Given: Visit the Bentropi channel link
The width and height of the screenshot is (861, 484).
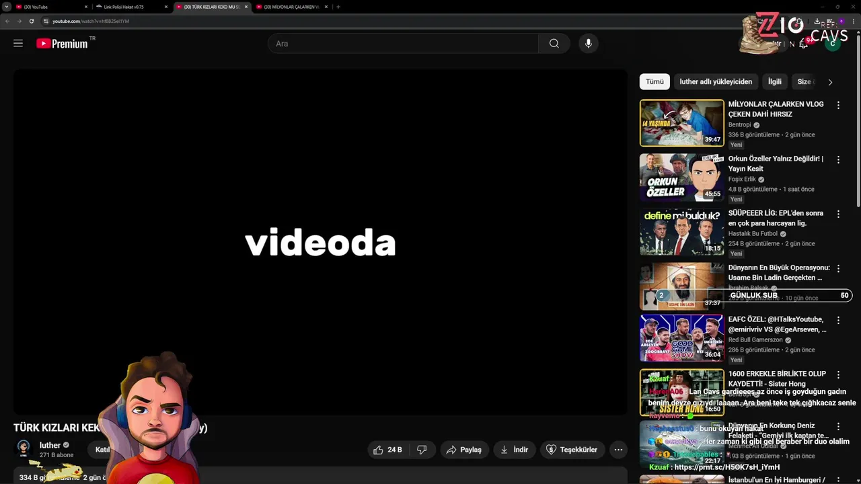Looking at the screenshot, I should 739,125.
